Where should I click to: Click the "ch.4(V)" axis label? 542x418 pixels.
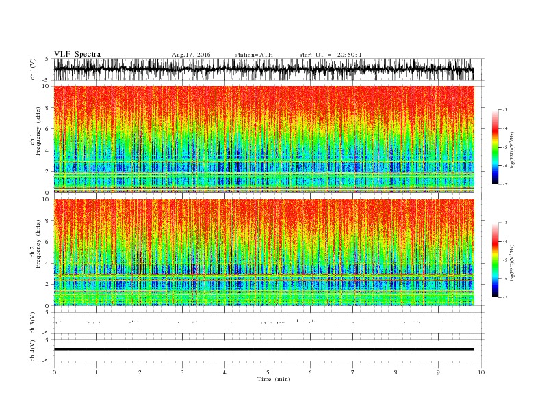tap(33, 350)
